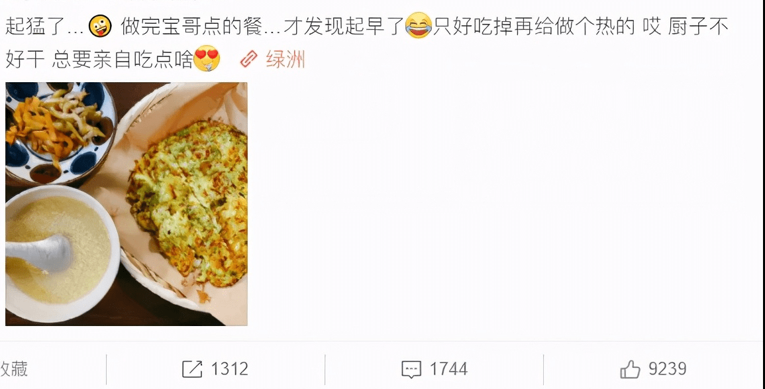The width and height of the screenshot is (765, 389).
Task: Like the post with the thumbs-up icon
Action: 630,369
